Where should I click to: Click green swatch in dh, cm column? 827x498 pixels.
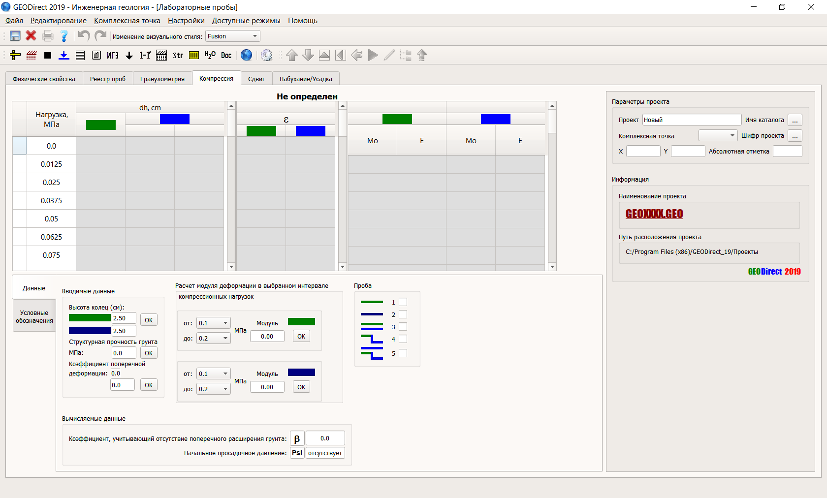(101, 125)
